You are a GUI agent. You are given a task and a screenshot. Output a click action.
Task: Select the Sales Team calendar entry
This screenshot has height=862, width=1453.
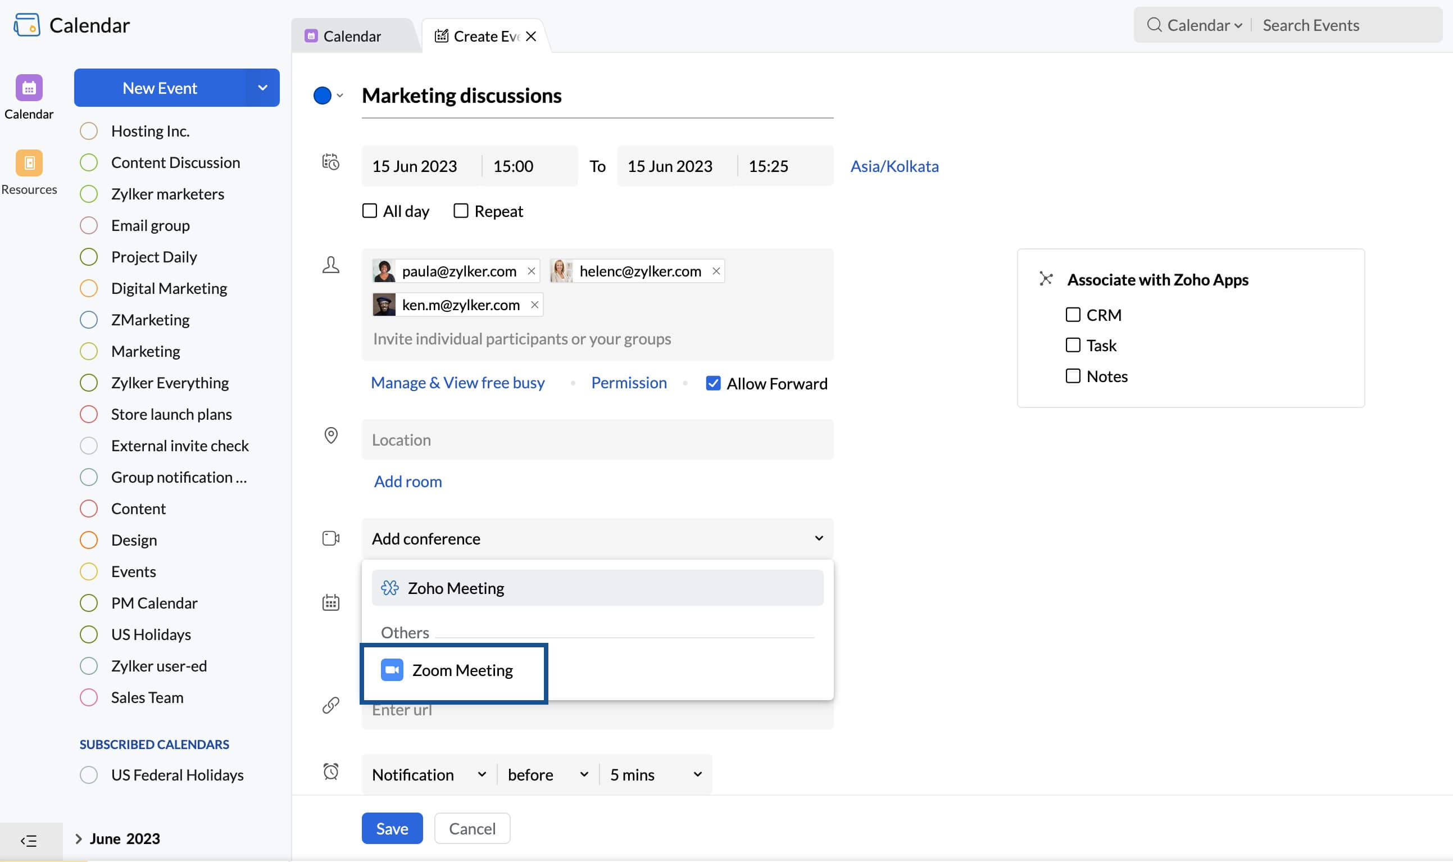point(147,697)
